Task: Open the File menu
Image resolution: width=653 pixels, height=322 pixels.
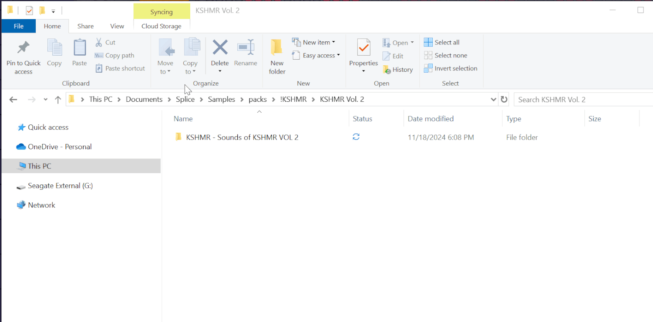Action: coord(18,26)
